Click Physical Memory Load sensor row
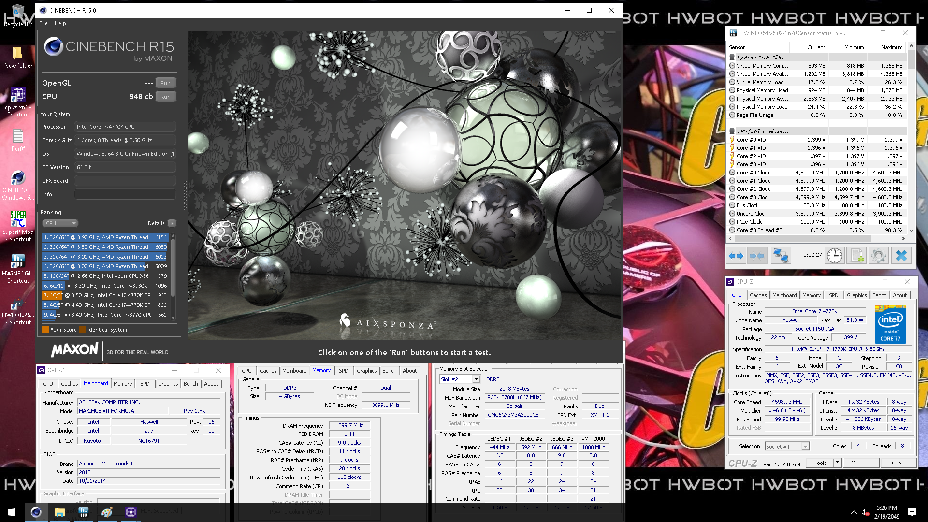Screen dimensions: 928x522 click(x=817, y=107)
